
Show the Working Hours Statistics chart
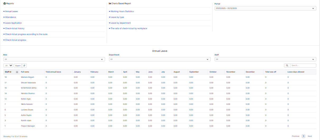pos(122,12)
